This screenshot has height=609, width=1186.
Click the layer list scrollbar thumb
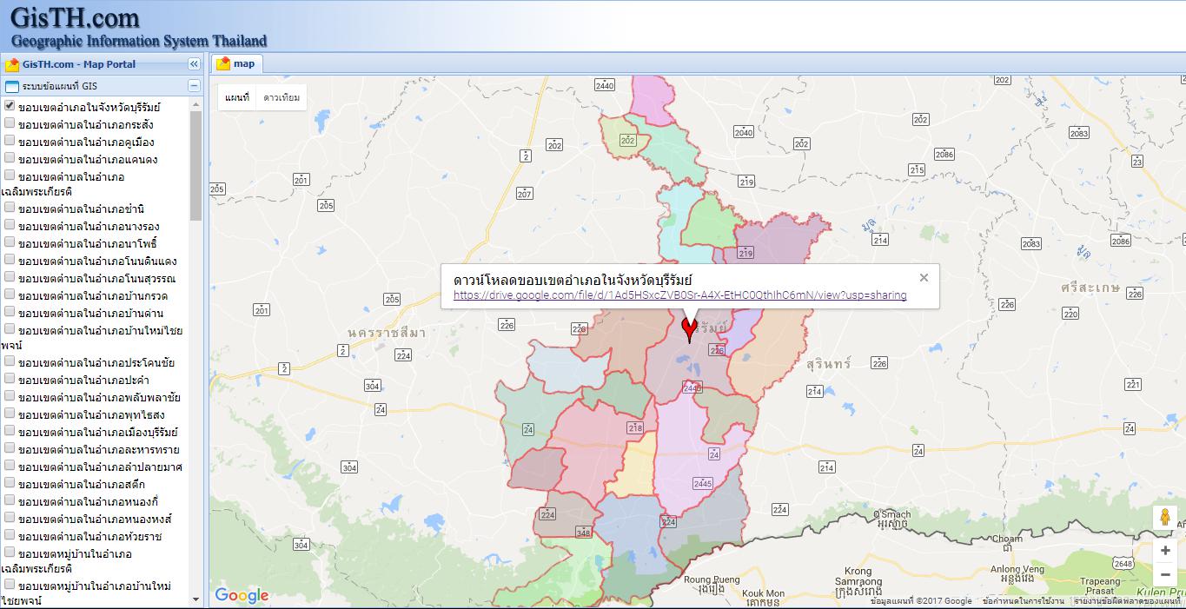pos(195,165)
